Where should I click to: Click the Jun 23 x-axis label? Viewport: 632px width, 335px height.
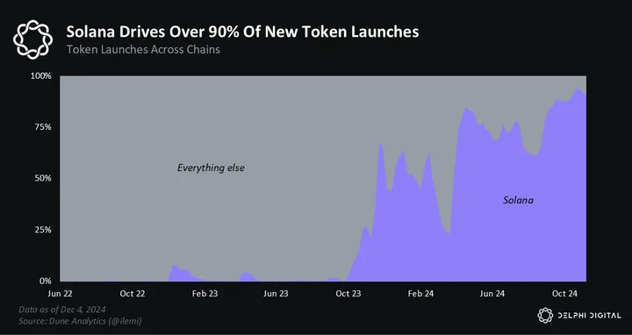pyautogui.click(x=276, y=294)
